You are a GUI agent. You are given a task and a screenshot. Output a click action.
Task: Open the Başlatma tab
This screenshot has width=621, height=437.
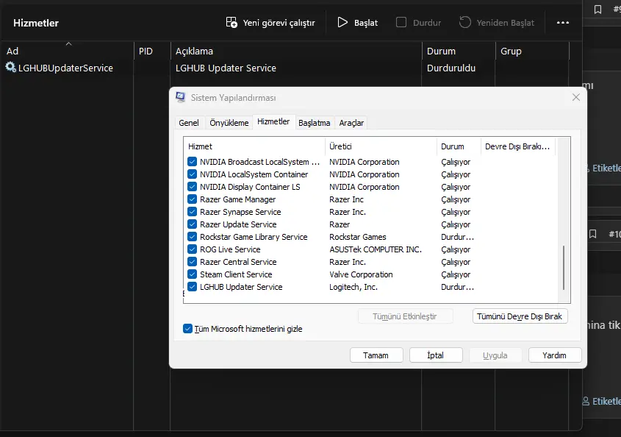(314, 123)
